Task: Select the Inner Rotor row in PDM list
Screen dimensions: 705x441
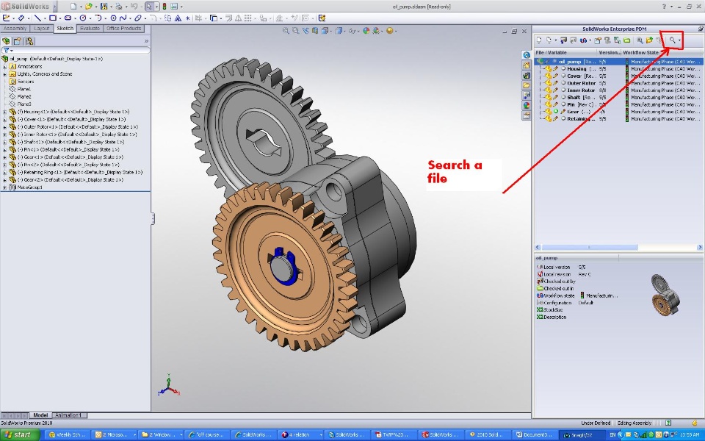Action: point(618,90)
